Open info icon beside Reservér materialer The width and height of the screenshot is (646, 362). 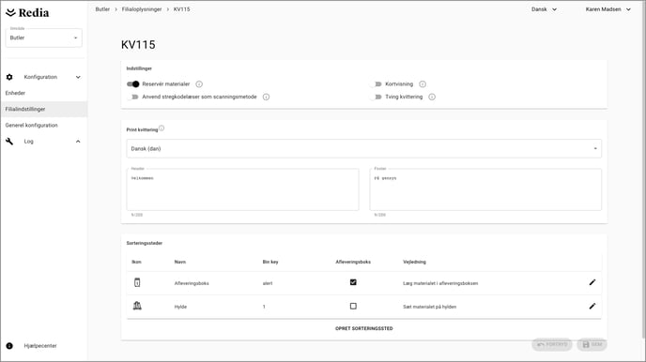(x=199, y=83)
